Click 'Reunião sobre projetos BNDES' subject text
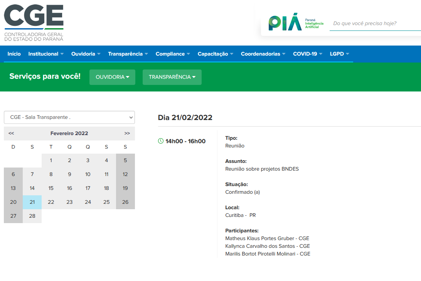 click(262, 169)
